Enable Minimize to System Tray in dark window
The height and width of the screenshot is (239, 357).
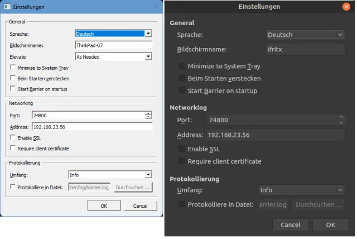181,66
